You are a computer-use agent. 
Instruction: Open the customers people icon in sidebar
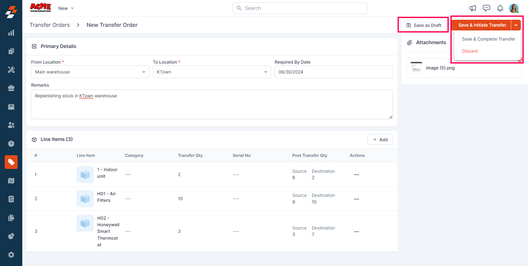(11, 125)
